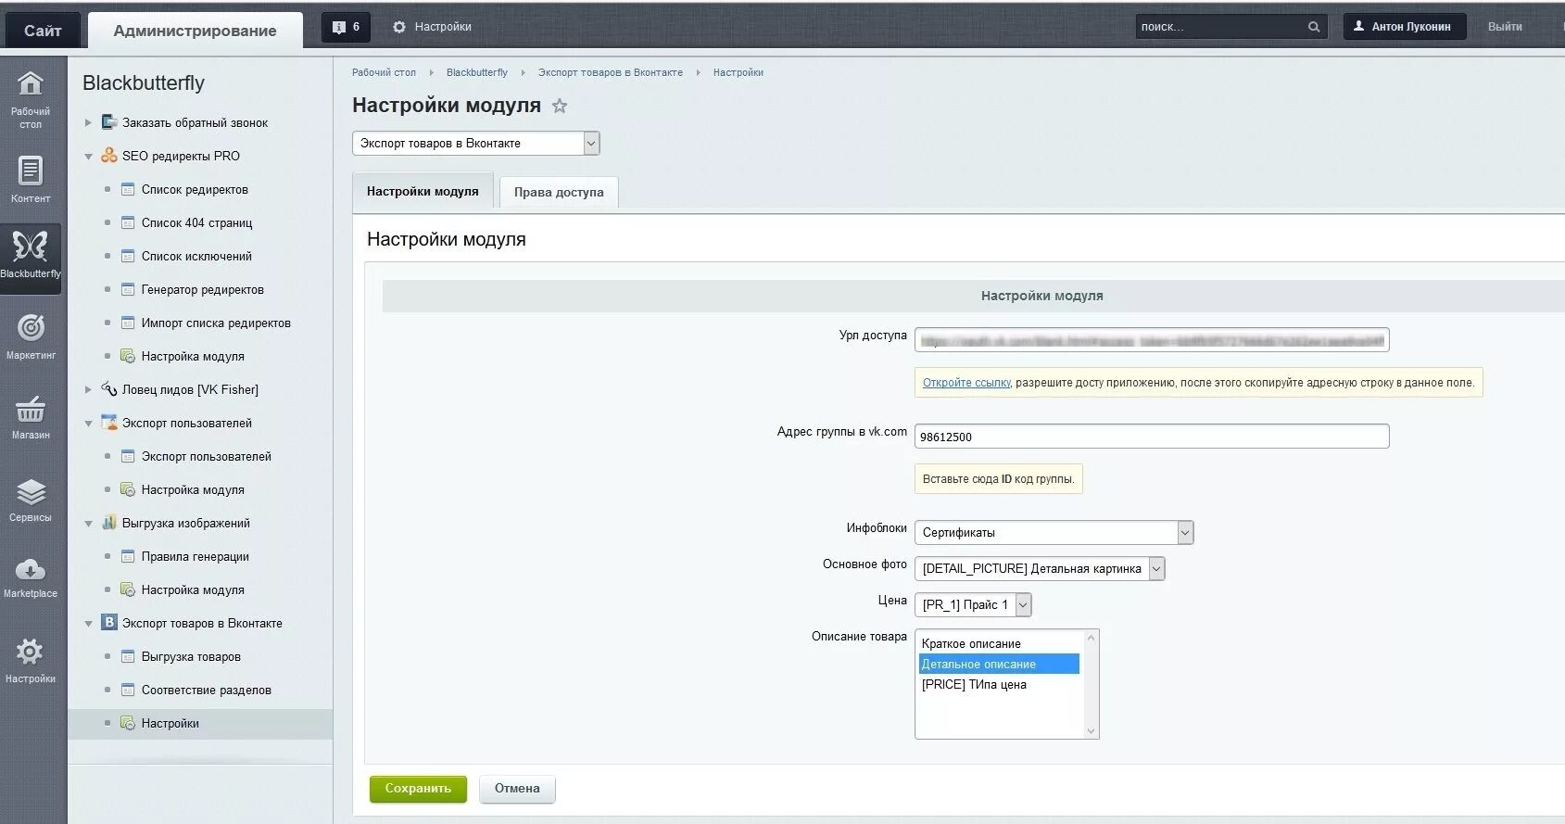Open the Настройки gear sidebar icon
Viewport: 1565px width, 824px height.
coord(31,652)
